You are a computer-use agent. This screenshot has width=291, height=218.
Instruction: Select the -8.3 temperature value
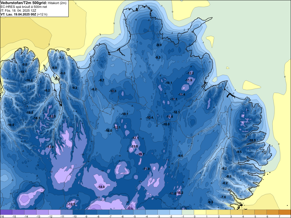(229, 176)
